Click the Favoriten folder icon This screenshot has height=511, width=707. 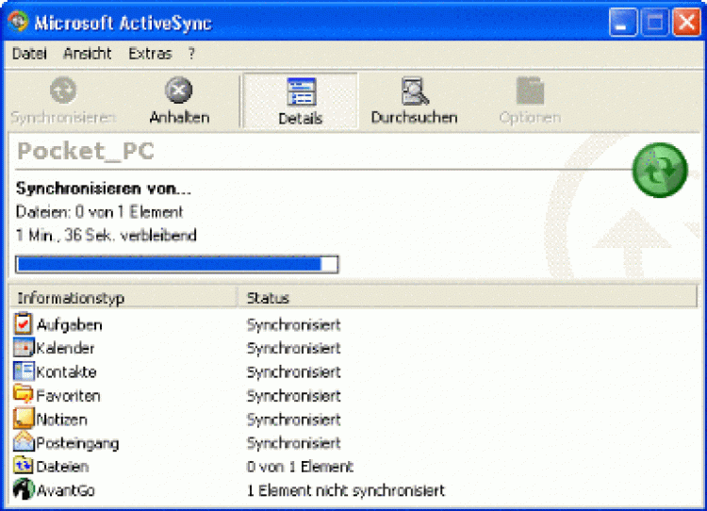[x=25, y=395]
